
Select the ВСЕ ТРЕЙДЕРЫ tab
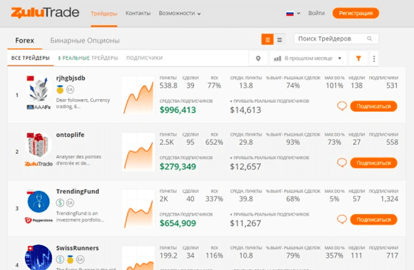coord(31,58)
